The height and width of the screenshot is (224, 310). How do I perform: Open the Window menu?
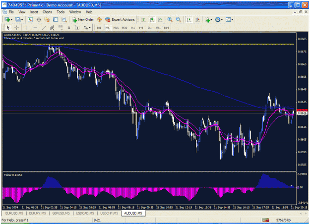(x=75, y=12)
